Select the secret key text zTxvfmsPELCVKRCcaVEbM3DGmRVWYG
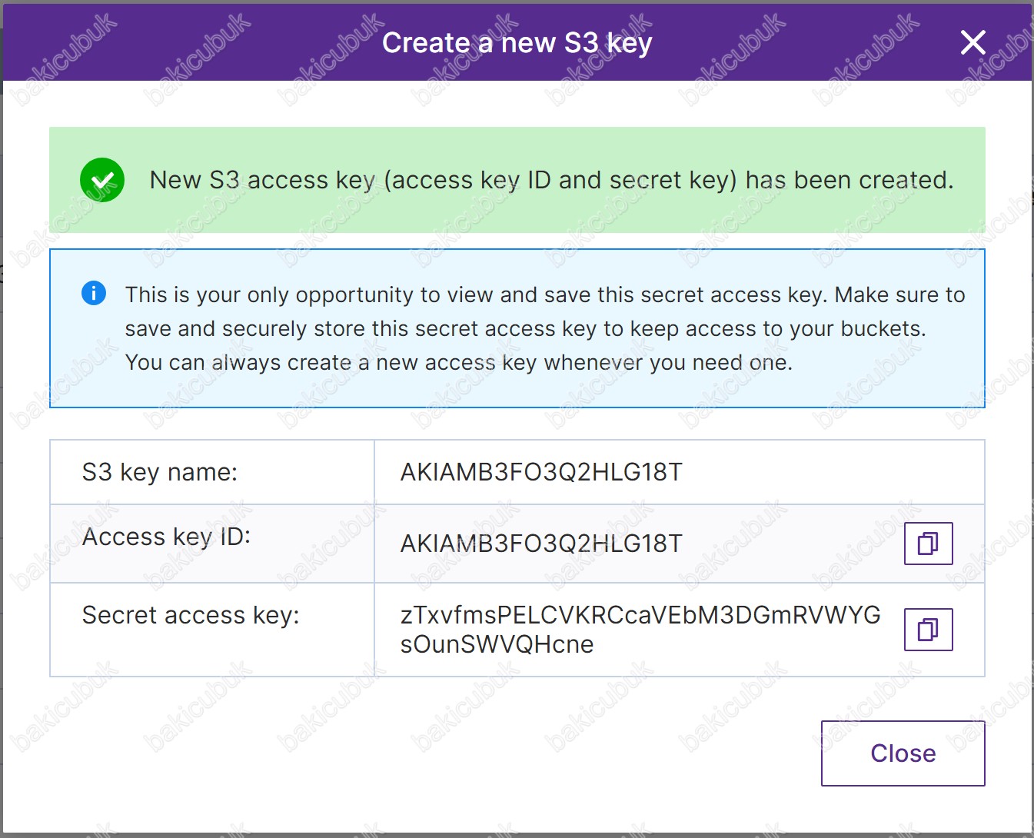 pos(640,615)
